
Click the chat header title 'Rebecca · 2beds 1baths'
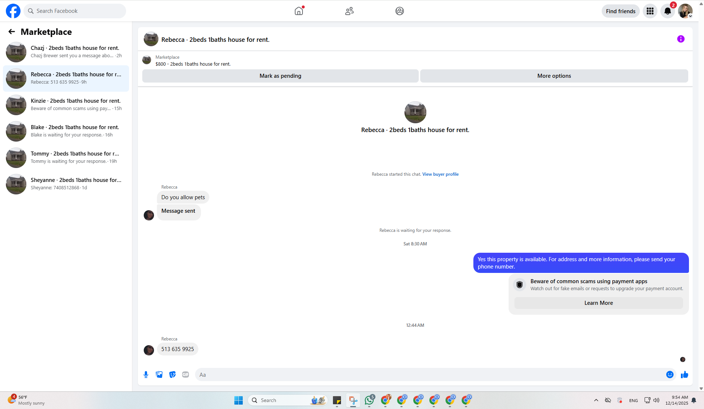[x=215, y=40]
